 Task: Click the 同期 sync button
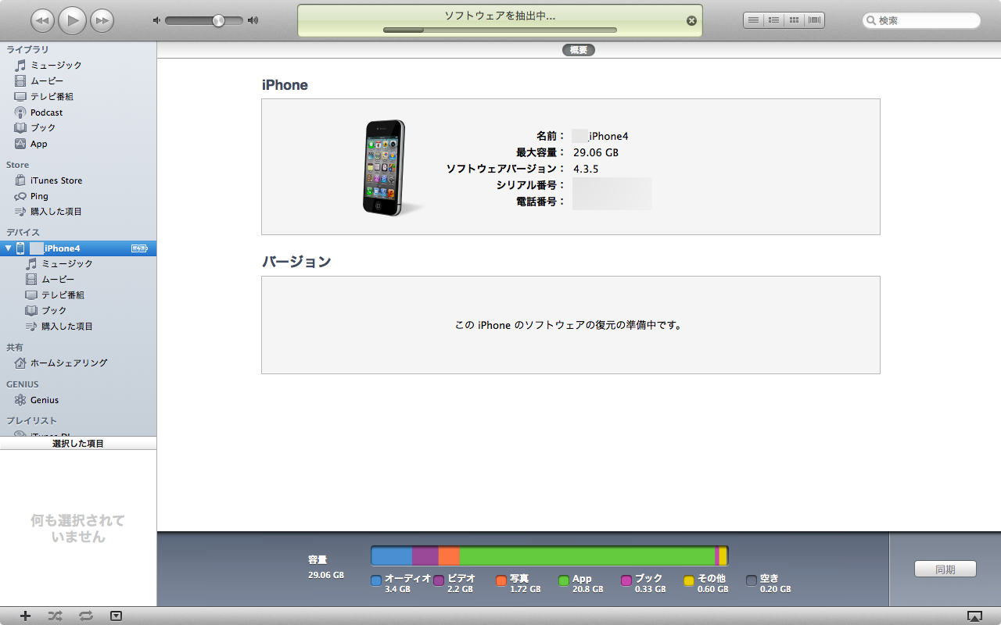(945, 570)
